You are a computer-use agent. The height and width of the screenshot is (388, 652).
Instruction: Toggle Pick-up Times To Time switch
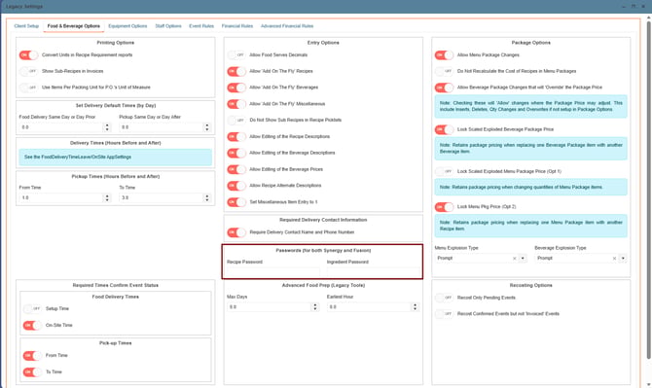point(32,371)
